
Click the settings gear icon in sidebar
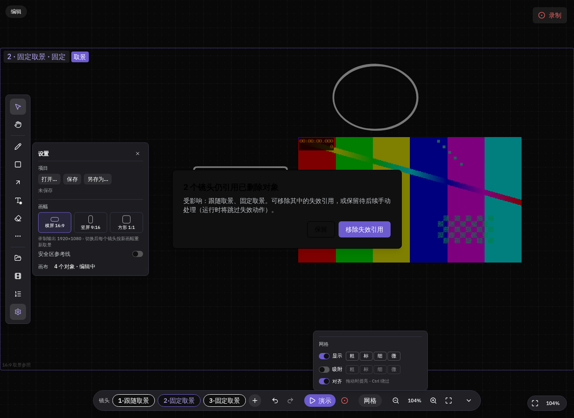18,312
